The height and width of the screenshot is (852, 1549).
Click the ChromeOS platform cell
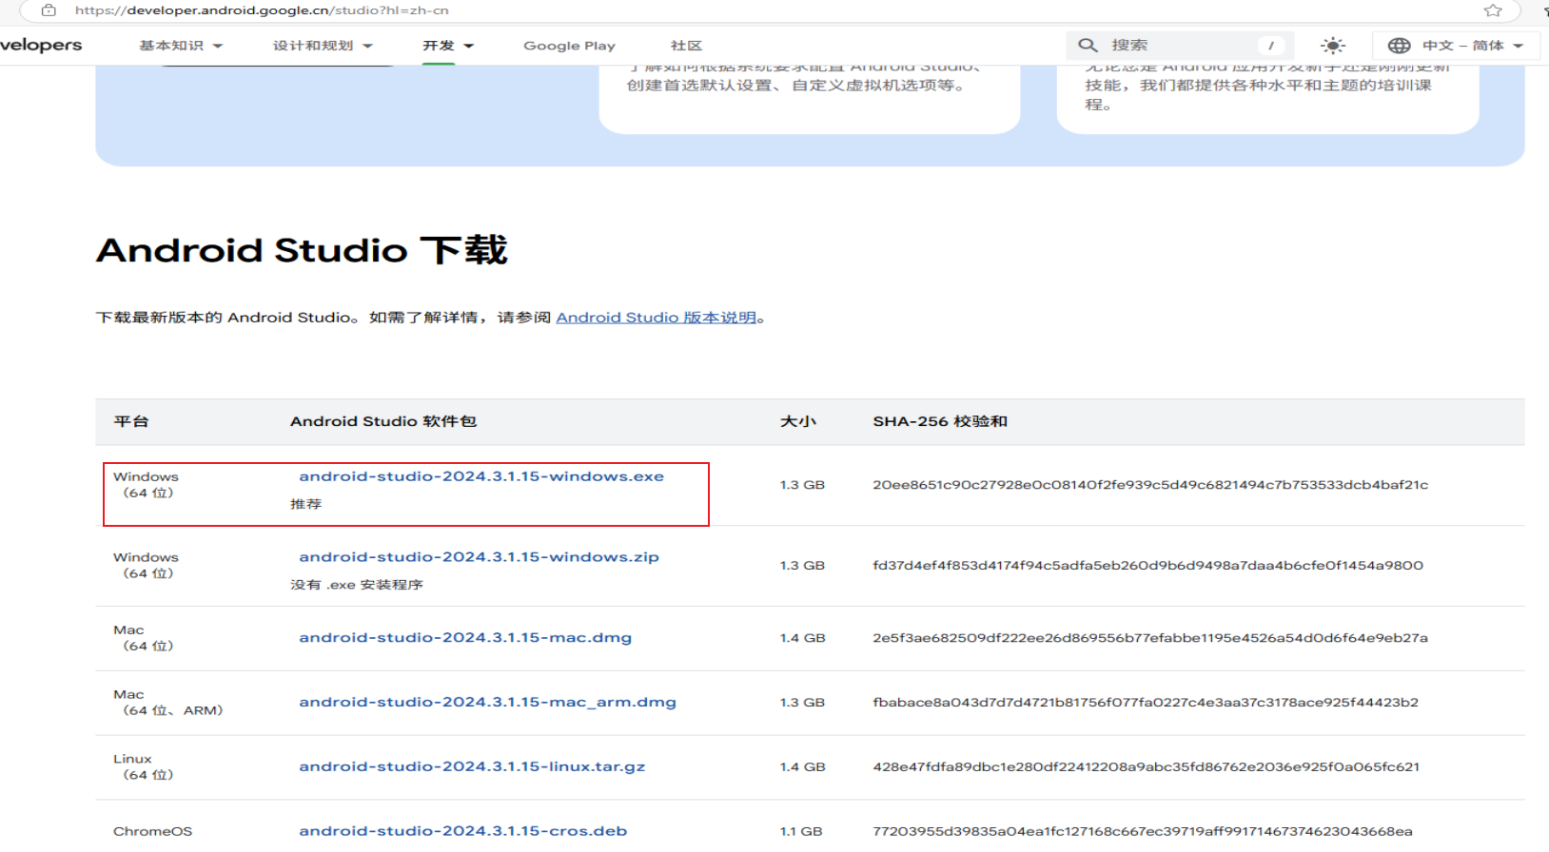[152, 831]
